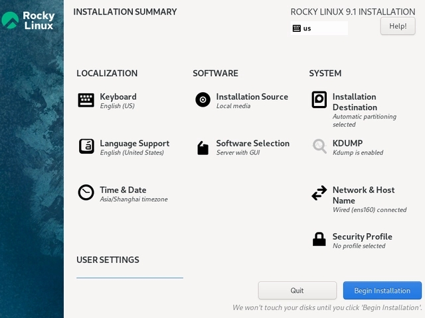The height and width of the screenshot is (318, 425).
Task: Click the Security Profile padlock icon
Action: tap(319, 239)
